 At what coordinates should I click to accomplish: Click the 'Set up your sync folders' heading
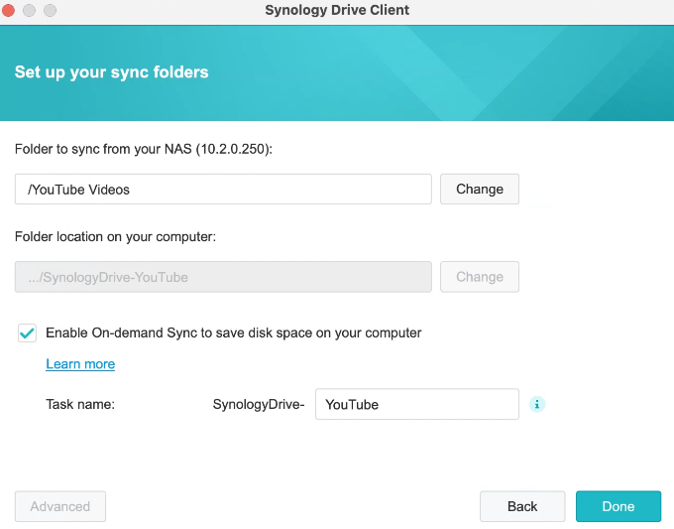(x=112, y=72)
